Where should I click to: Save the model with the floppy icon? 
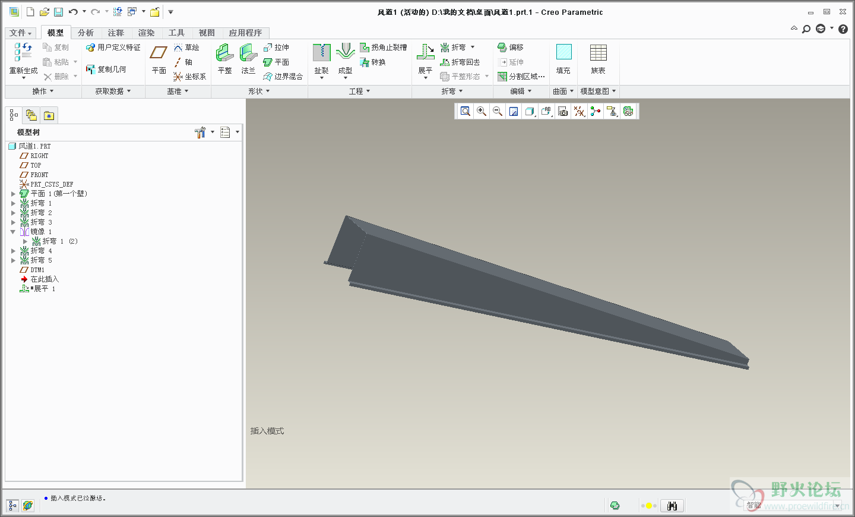point(58,12)
